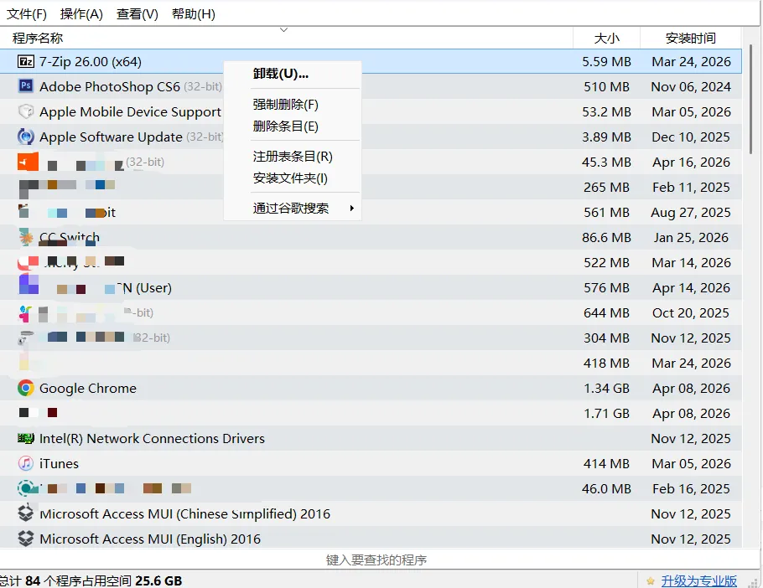Click the 510 MB size cell
Viewport: 763px width, 588px height.
tap(606, 86)
